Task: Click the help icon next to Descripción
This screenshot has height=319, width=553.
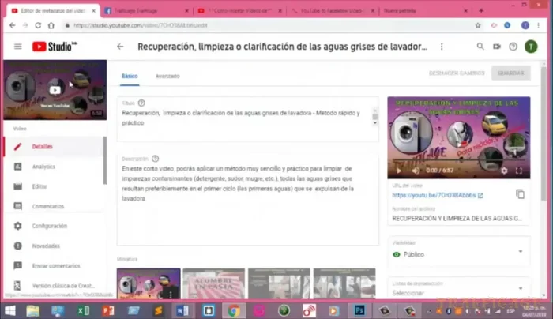Action: [x=155, y=159]
